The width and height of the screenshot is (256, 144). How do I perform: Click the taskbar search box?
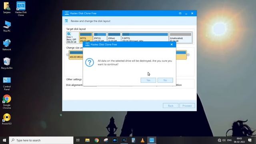tap(41, 140)
